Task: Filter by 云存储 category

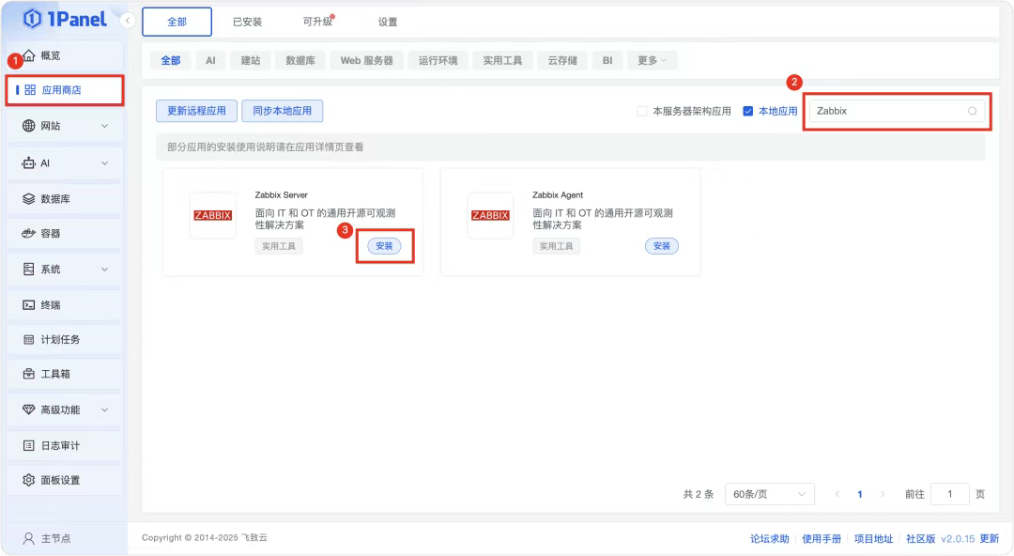Action: [x=562, y=60]
